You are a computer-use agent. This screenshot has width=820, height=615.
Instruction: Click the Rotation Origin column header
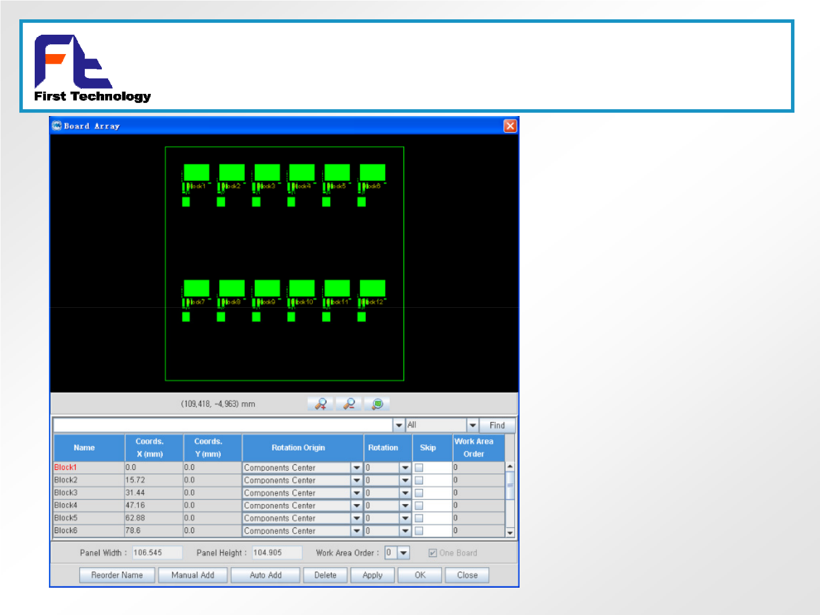point(298,448)
